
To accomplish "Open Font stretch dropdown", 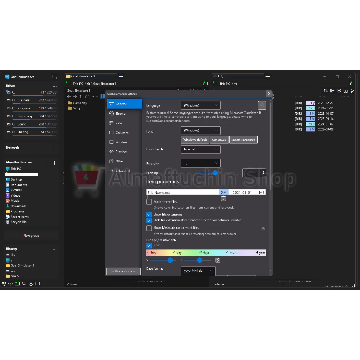I will (x=201, y=149).
